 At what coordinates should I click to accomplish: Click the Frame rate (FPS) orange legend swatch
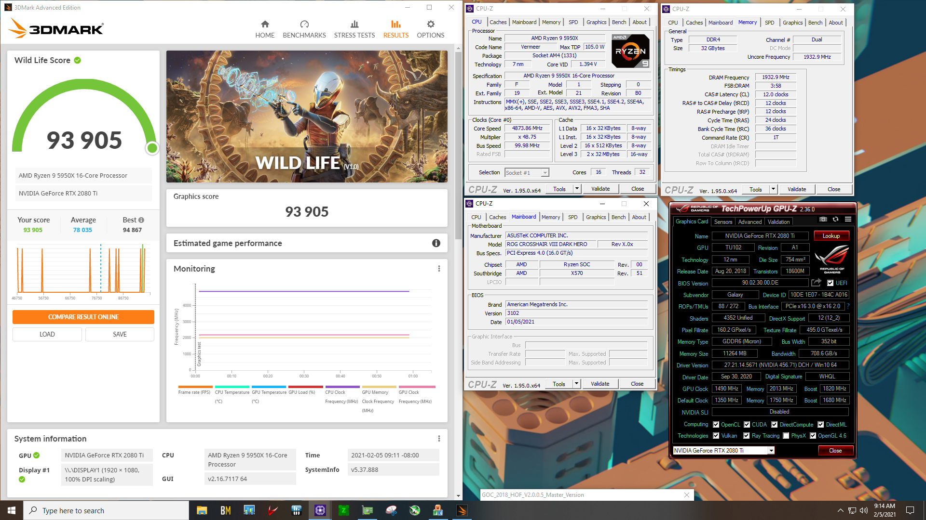click(x=195, y=387)
